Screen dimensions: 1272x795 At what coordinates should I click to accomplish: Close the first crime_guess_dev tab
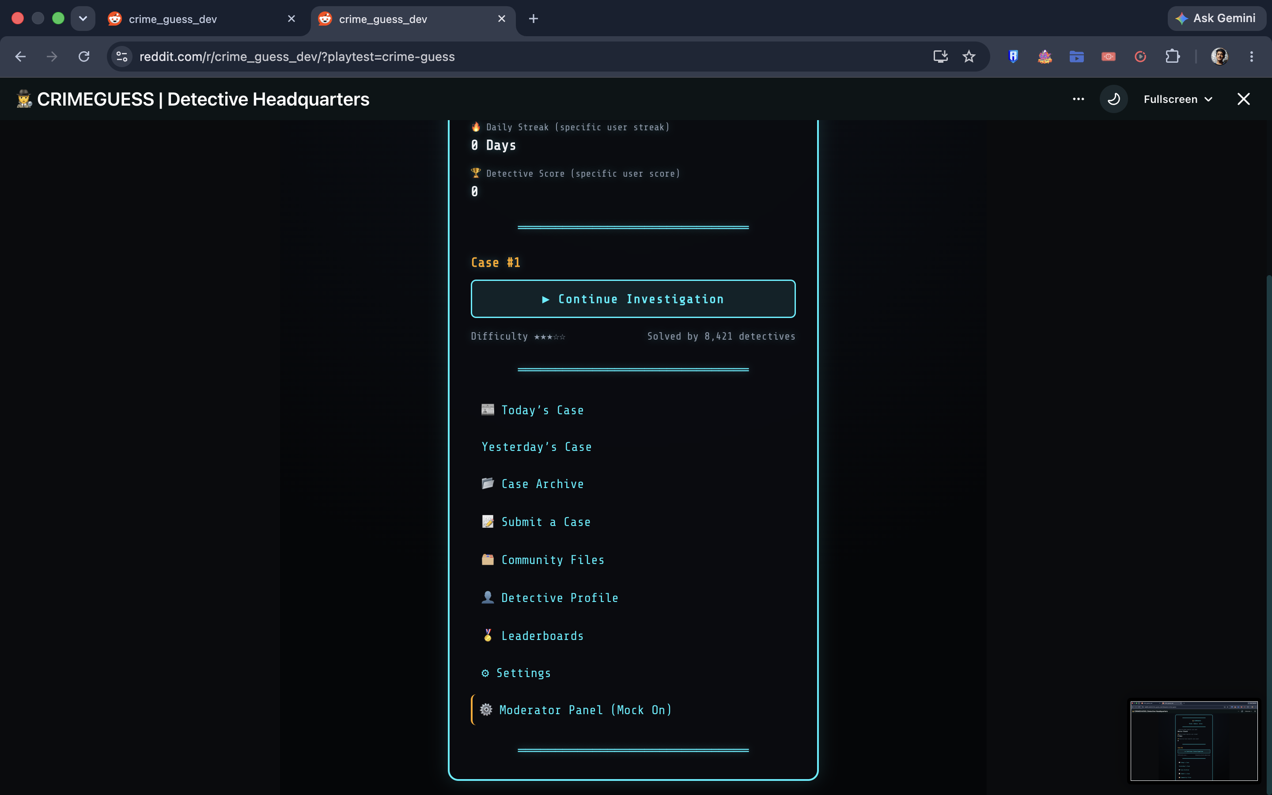[291, 19]
